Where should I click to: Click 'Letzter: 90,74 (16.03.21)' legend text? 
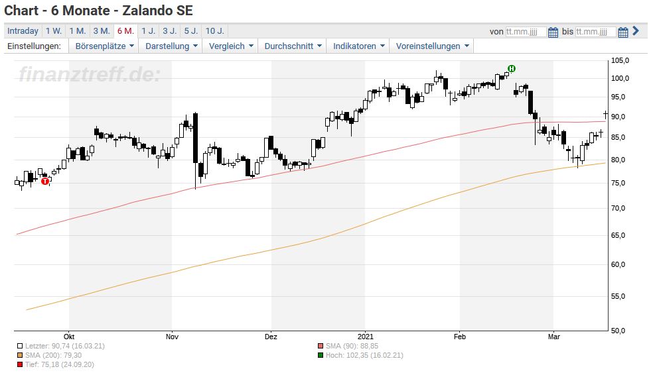click(65, 346)
